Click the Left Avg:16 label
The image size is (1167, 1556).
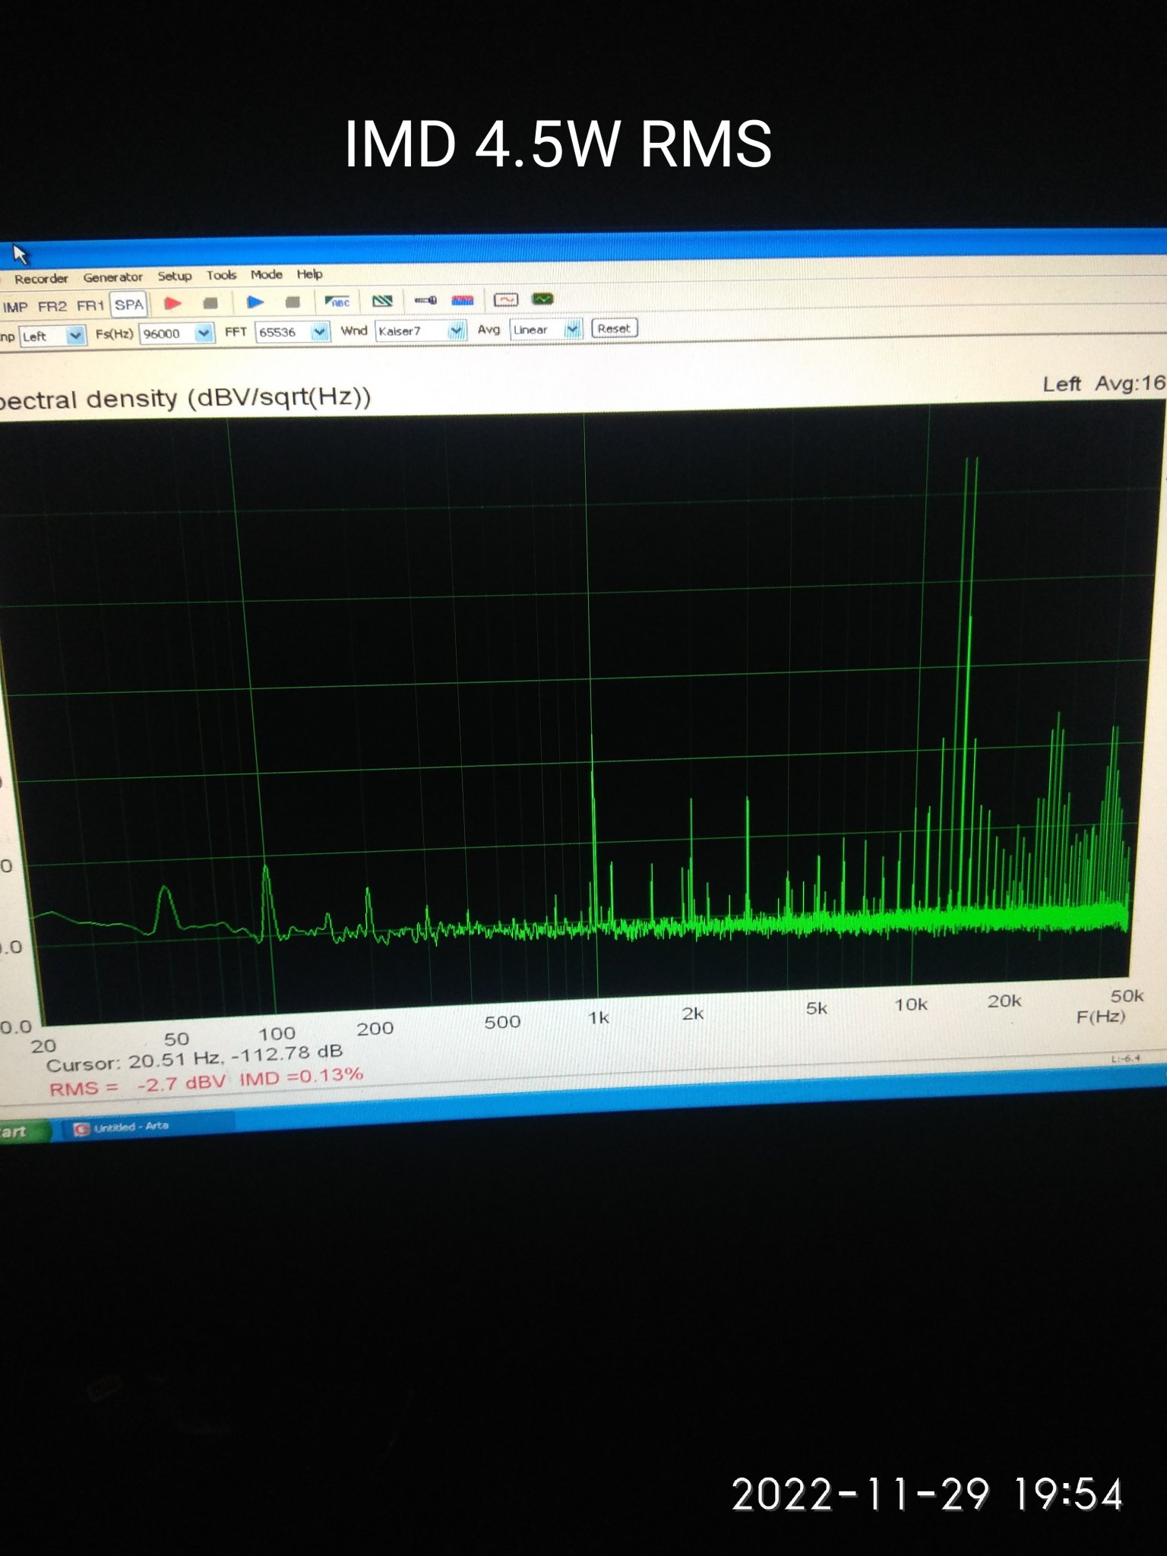point(1103,384)
